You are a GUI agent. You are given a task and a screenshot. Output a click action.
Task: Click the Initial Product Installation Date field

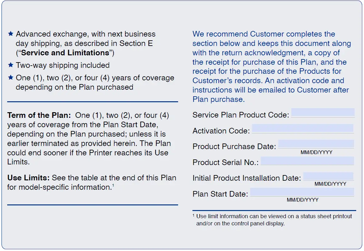[328, 176]
